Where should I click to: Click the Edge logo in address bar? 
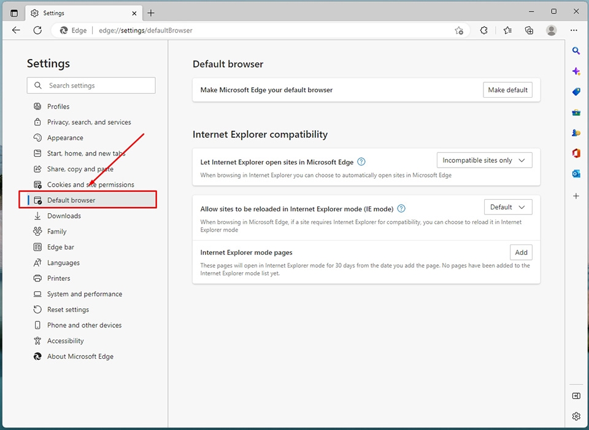pos(64,31)
